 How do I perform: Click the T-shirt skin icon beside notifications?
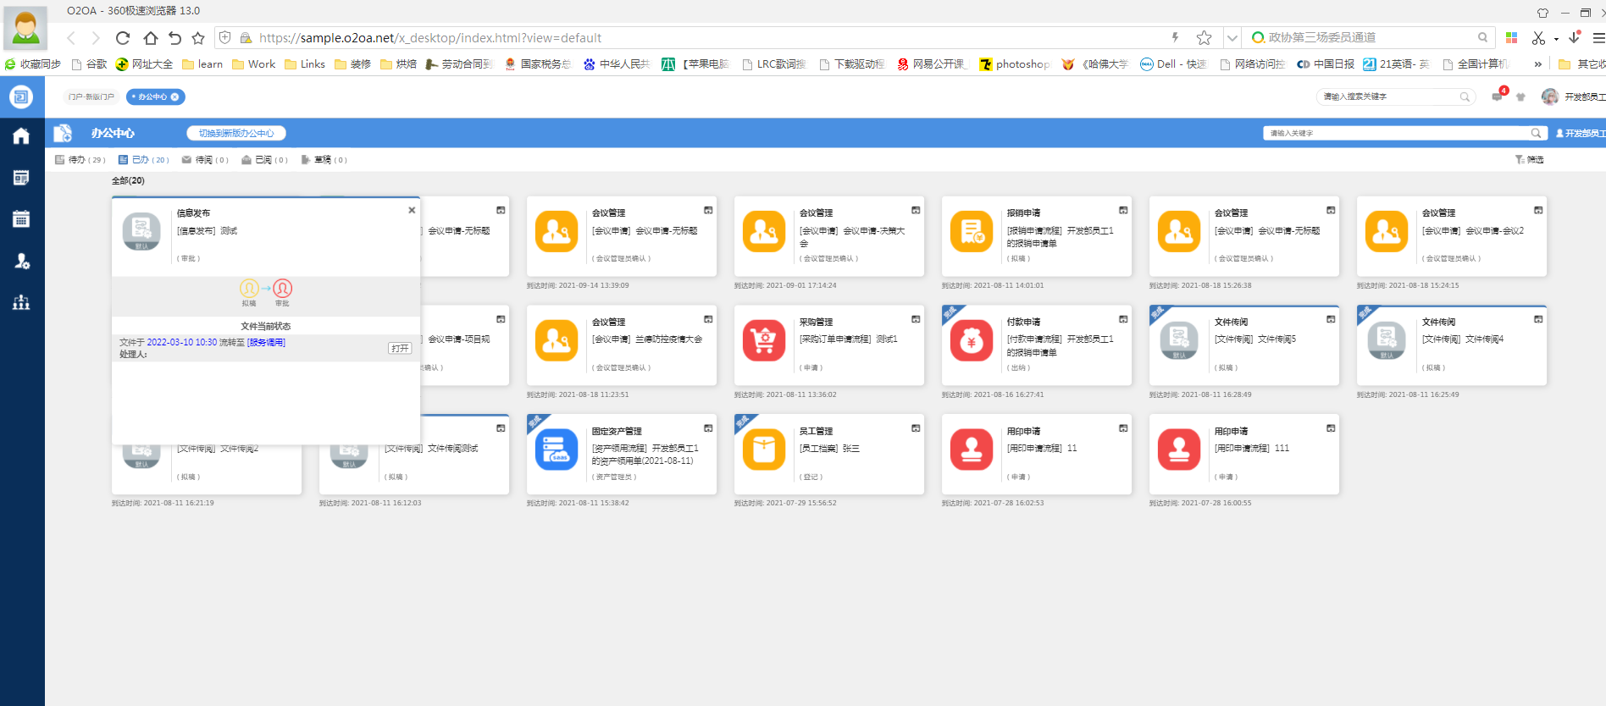[1520, 97]
